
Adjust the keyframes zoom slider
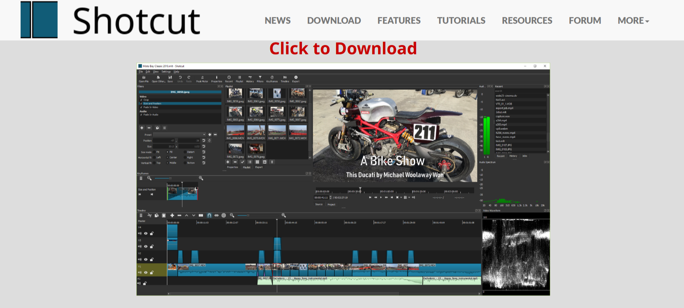[x=175, y=178]
